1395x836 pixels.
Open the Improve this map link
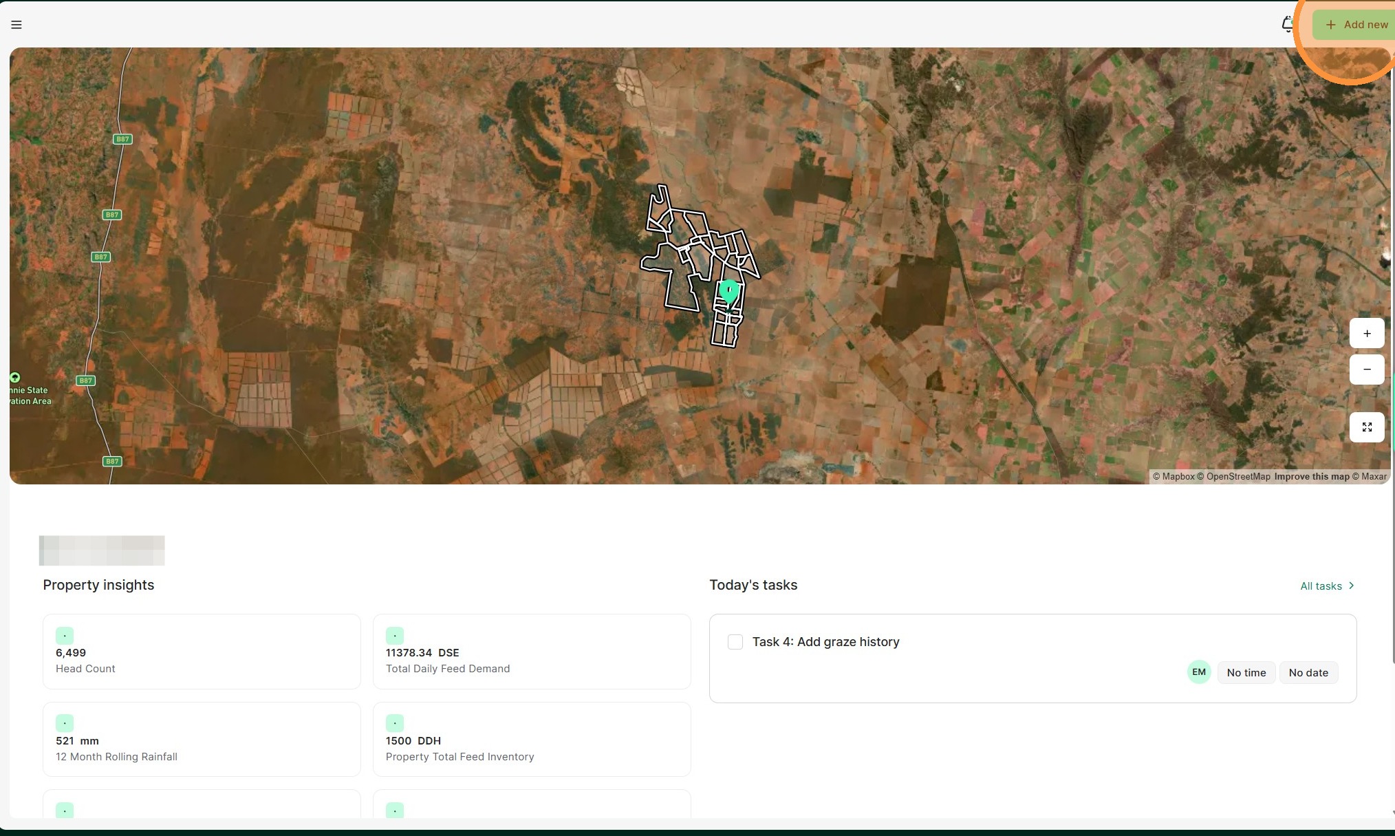[1311, 476]
